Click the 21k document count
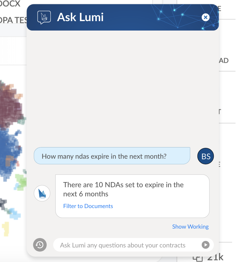Screen dimensions: 237x262 click(215, 257)
